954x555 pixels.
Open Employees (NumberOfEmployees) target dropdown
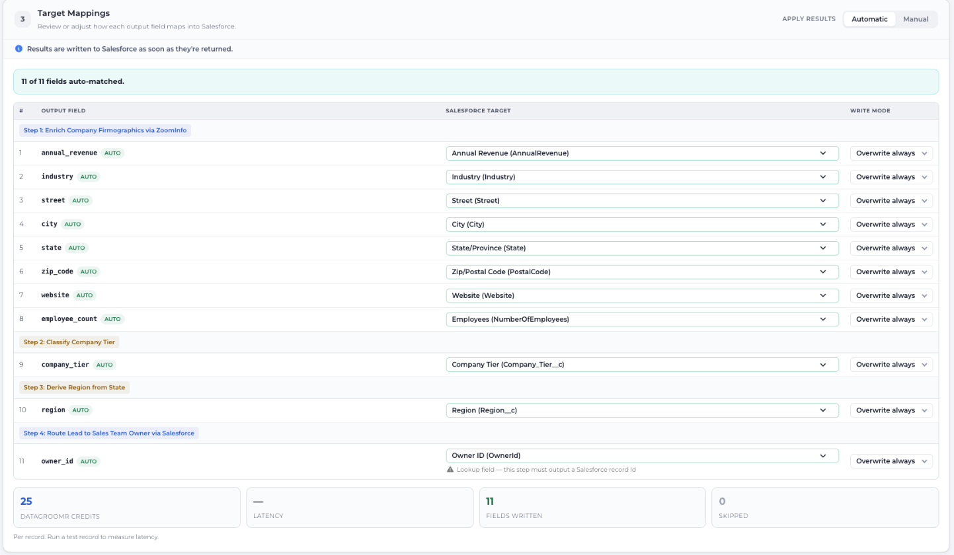pyautogui.click(x=643, y=319)
